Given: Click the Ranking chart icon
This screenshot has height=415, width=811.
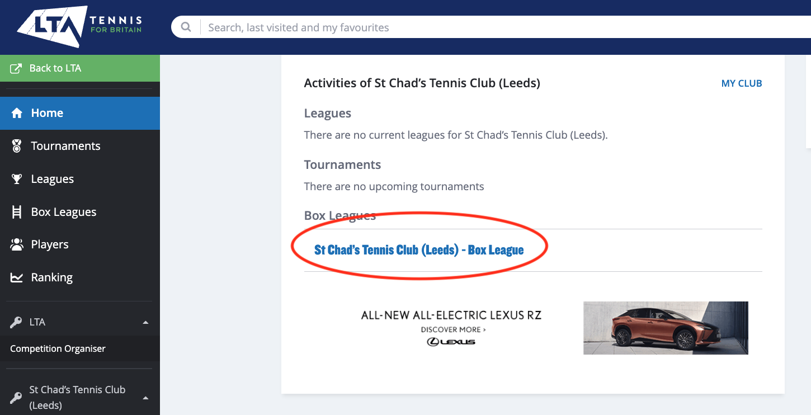Looking at the screenshot, I should [17, 277].
